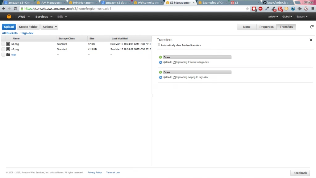Click green check of s4.png transfer
Viewport: 316px width, 178px height.
click(160, 72)
